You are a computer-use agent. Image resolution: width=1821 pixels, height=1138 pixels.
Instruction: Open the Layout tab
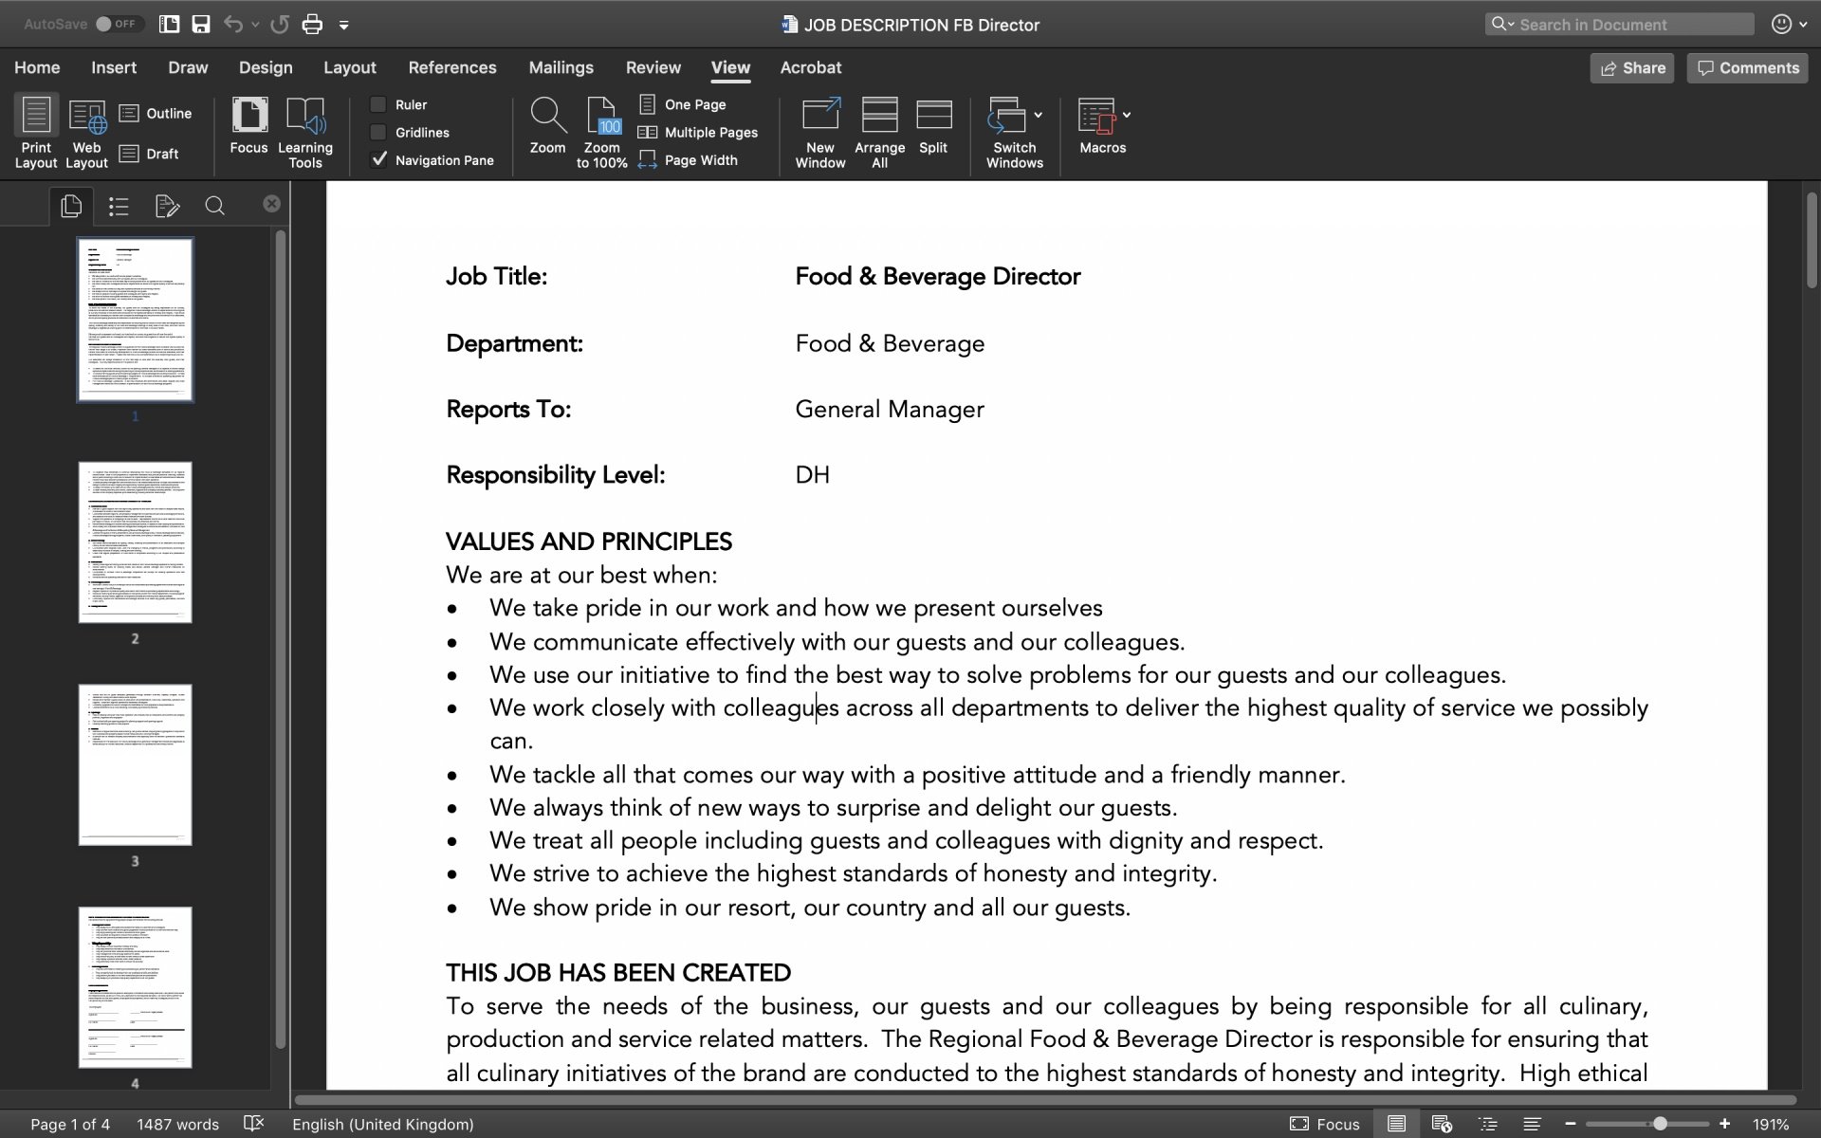click(350, 67)
